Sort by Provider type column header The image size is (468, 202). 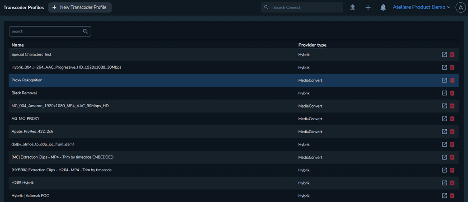coord(312,45)
